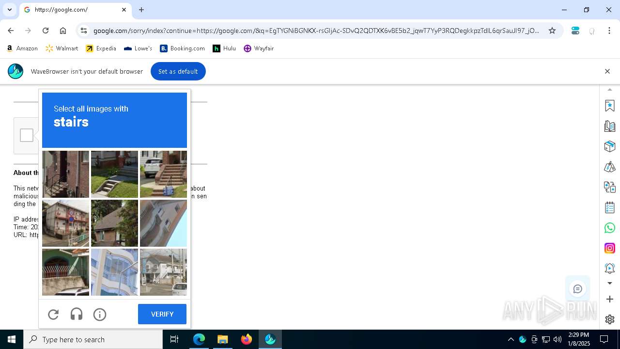Viewport: 620px width, 349px height.
Task: Get an audio captcha challenge
Action: click(77, 315)
